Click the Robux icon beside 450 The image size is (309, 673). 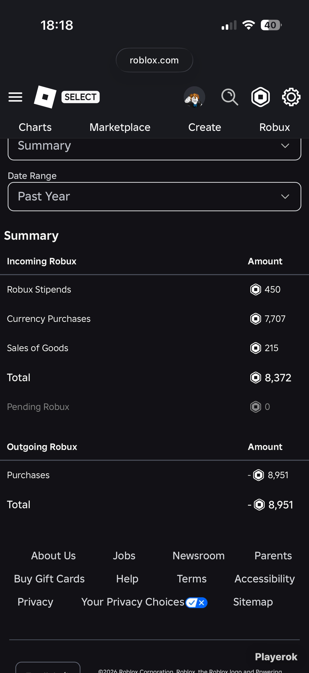tap(256, 289)
